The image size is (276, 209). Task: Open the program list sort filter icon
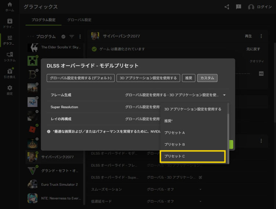pyautogui.click(x=72, y=37)
